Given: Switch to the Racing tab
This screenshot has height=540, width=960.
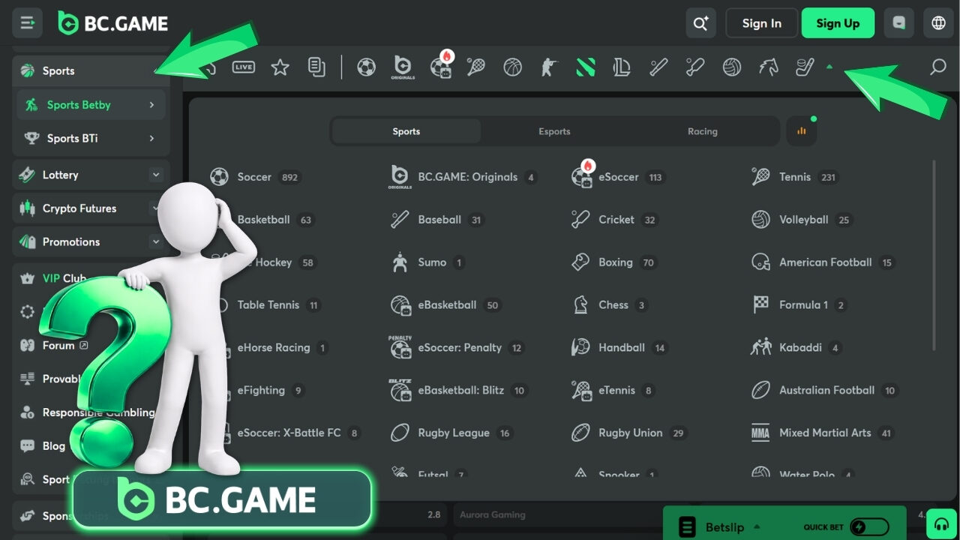Looking at the screenshot, I should click(703, 131).
